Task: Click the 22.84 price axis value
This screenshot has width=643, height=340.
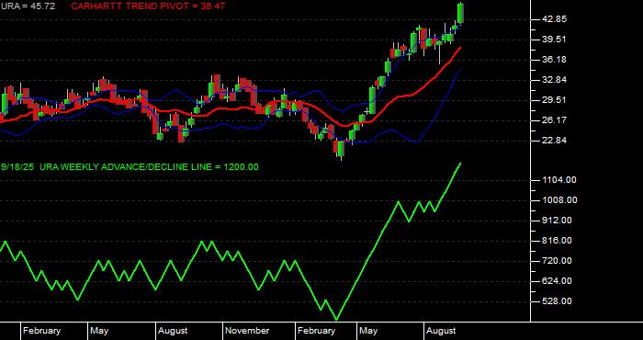Action: click(x=554, y=141)
